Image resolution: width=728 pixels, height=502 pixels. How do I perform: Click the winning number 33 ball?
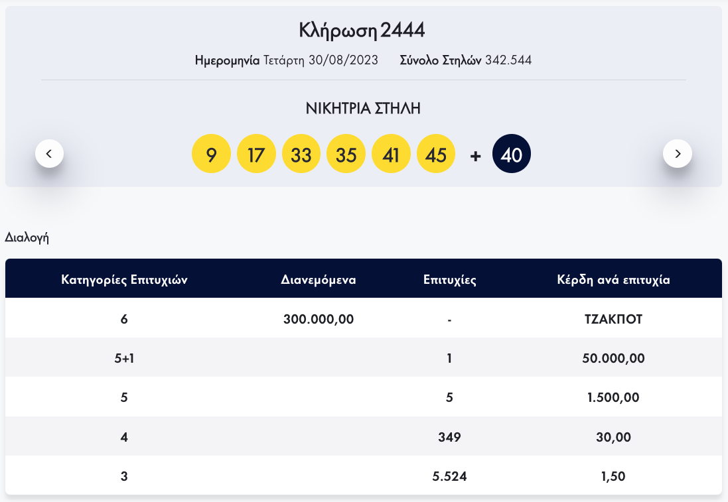point(301,155)
